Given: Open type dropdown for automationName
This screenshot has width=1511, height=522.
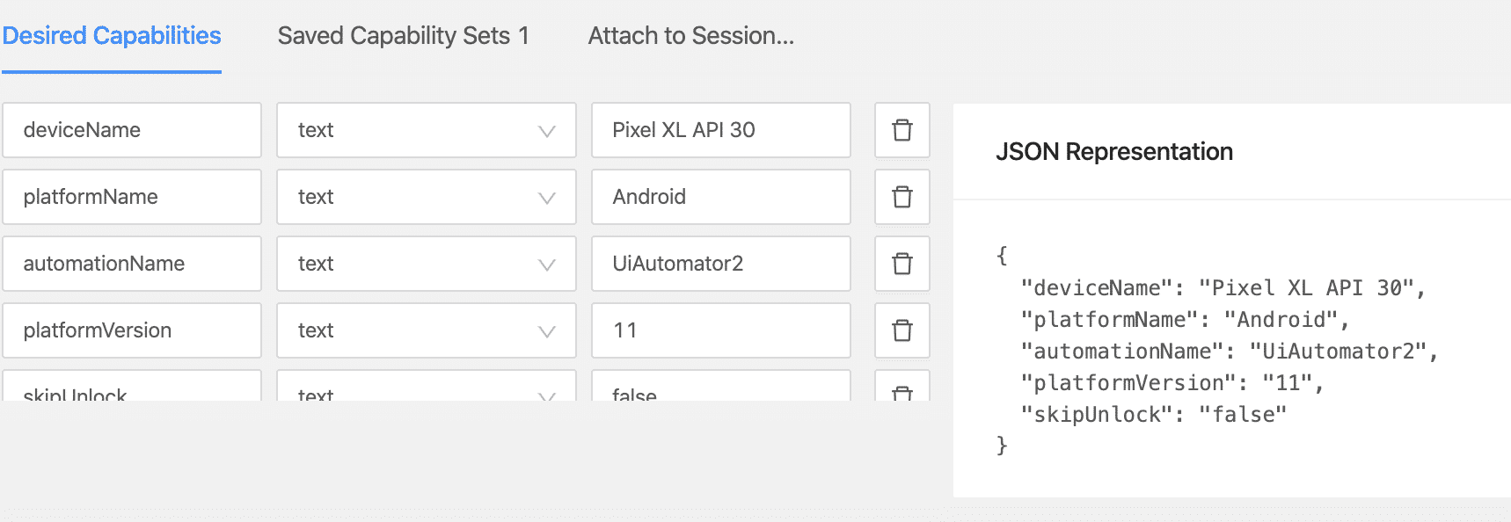Looking at the screenshot, I should pyautogui.click(x=427, y=264).
